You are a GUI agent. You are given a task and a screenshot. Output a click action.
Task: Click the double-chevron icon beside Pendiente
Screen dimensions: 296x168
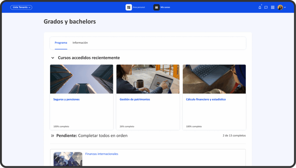[x=52, y=136]
